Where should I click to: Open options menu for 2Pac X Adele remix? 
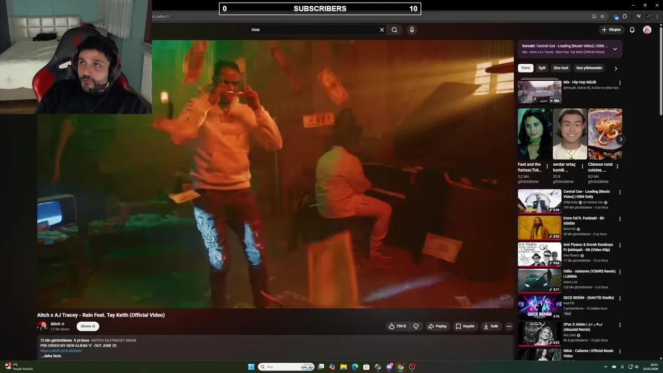click(x=619, y=325)
